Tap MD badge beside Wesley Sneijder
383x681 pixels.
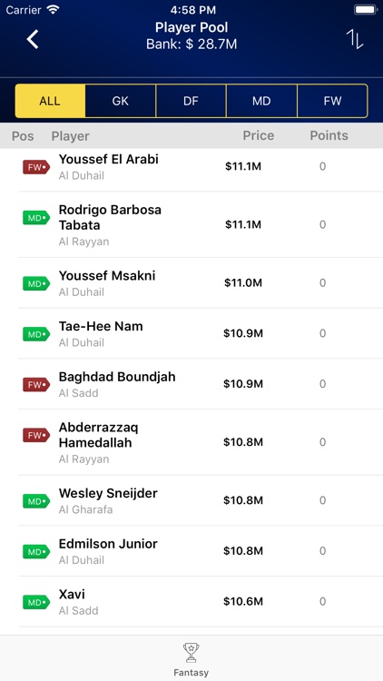tap(36, 501)
